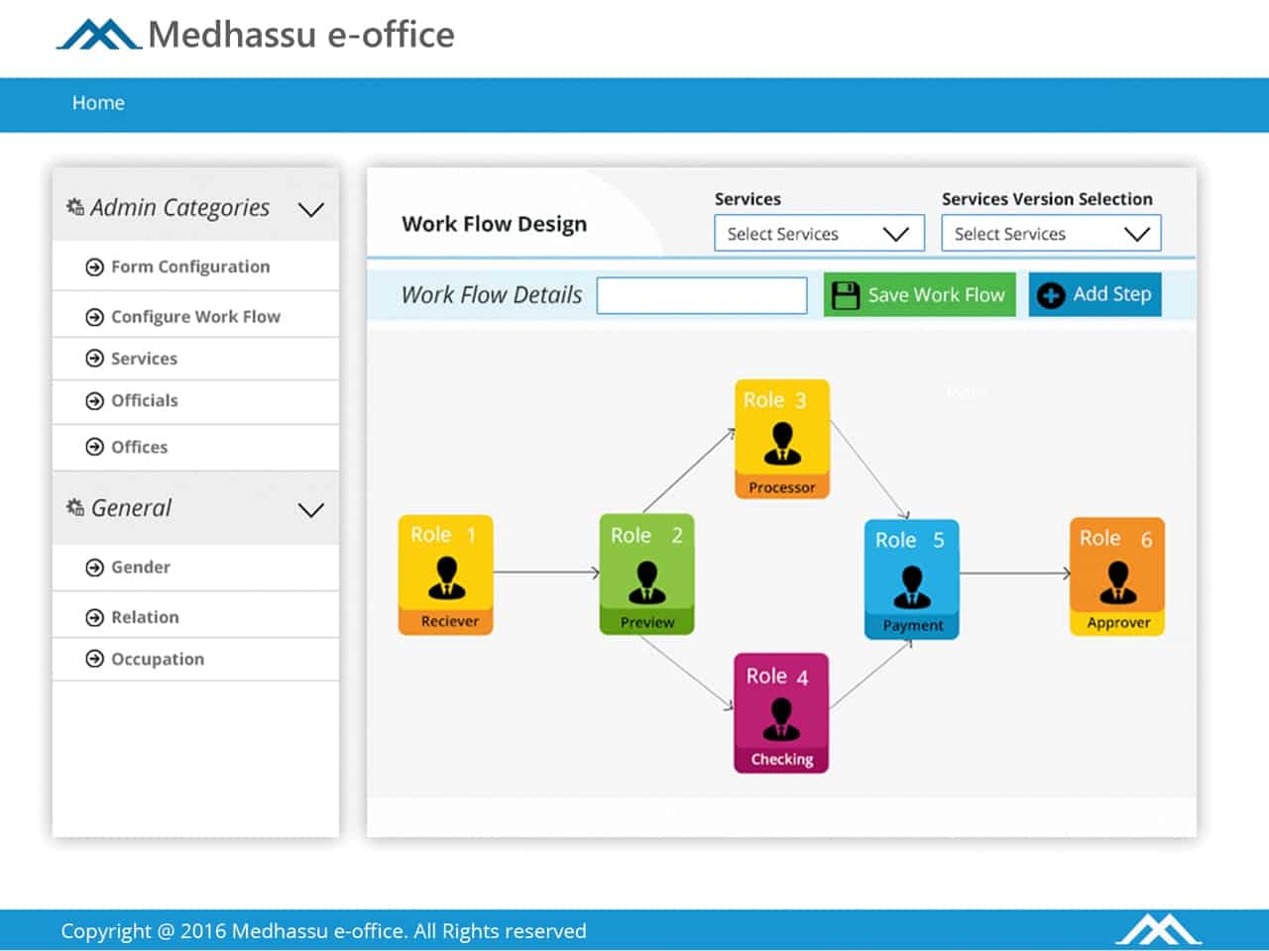Click the footer Medhassu logo icon
Screen dimensions: 1269x951
(x=1158, y=929)
